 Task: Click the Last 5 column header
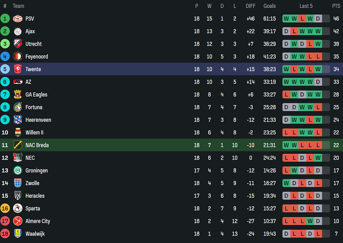click(306, 6)
